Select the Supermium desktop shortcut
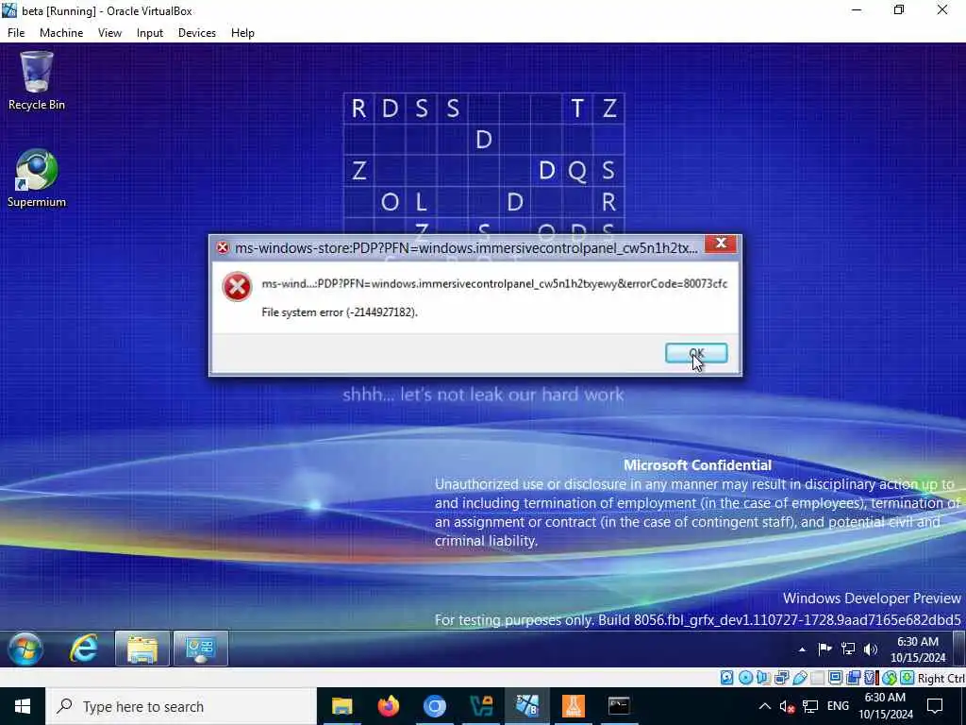 tap(37, 178)
